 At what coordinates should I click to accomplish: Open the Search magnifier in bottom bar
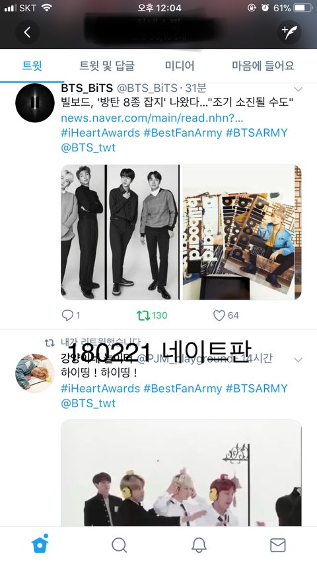pyautogui.click(x=119, y=545)
